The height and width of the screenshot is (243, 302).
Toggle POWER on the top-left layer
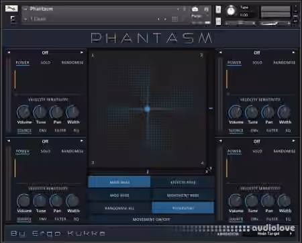[x=22, y=62]
